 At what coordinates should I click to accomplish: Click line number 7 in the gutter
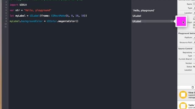(x=6, y=16)
